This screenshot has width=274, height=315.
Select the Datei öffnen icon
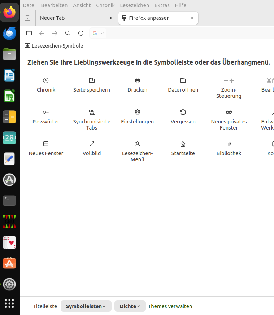pyautogui.click(x=183, y=80)
